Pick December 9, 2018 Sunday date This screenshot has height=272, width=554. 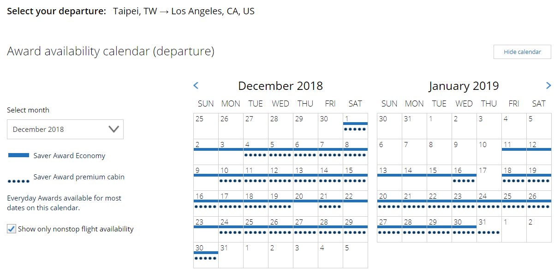pyautogui.click(x=206, y=177)
